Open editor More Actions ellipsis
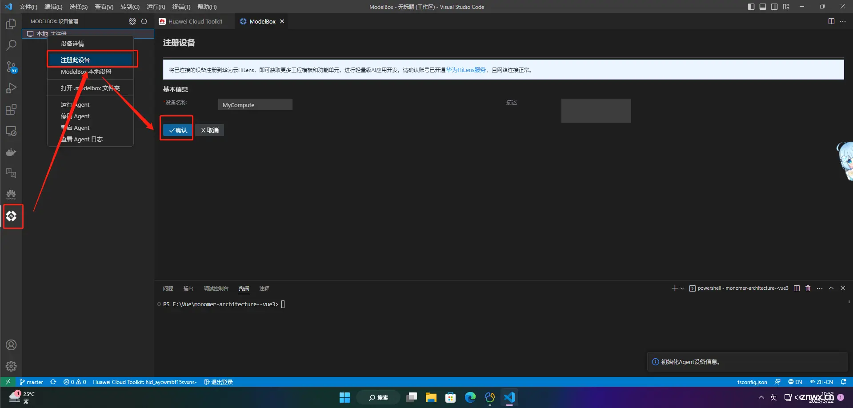Viewport: 853px width, 408px height. 843,21
